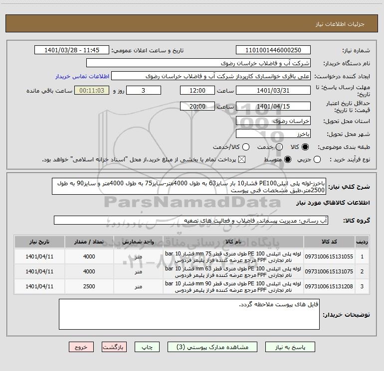The image size is (384, 371).
Task: Select product code 0973100615131055
Action: coord(329,256)
